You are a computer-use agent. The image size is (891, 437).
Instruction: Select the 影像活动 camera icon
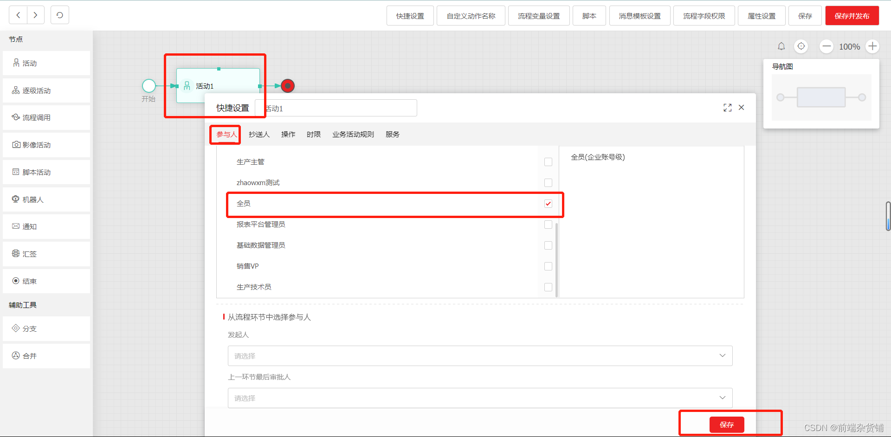(x=16, y=144)
